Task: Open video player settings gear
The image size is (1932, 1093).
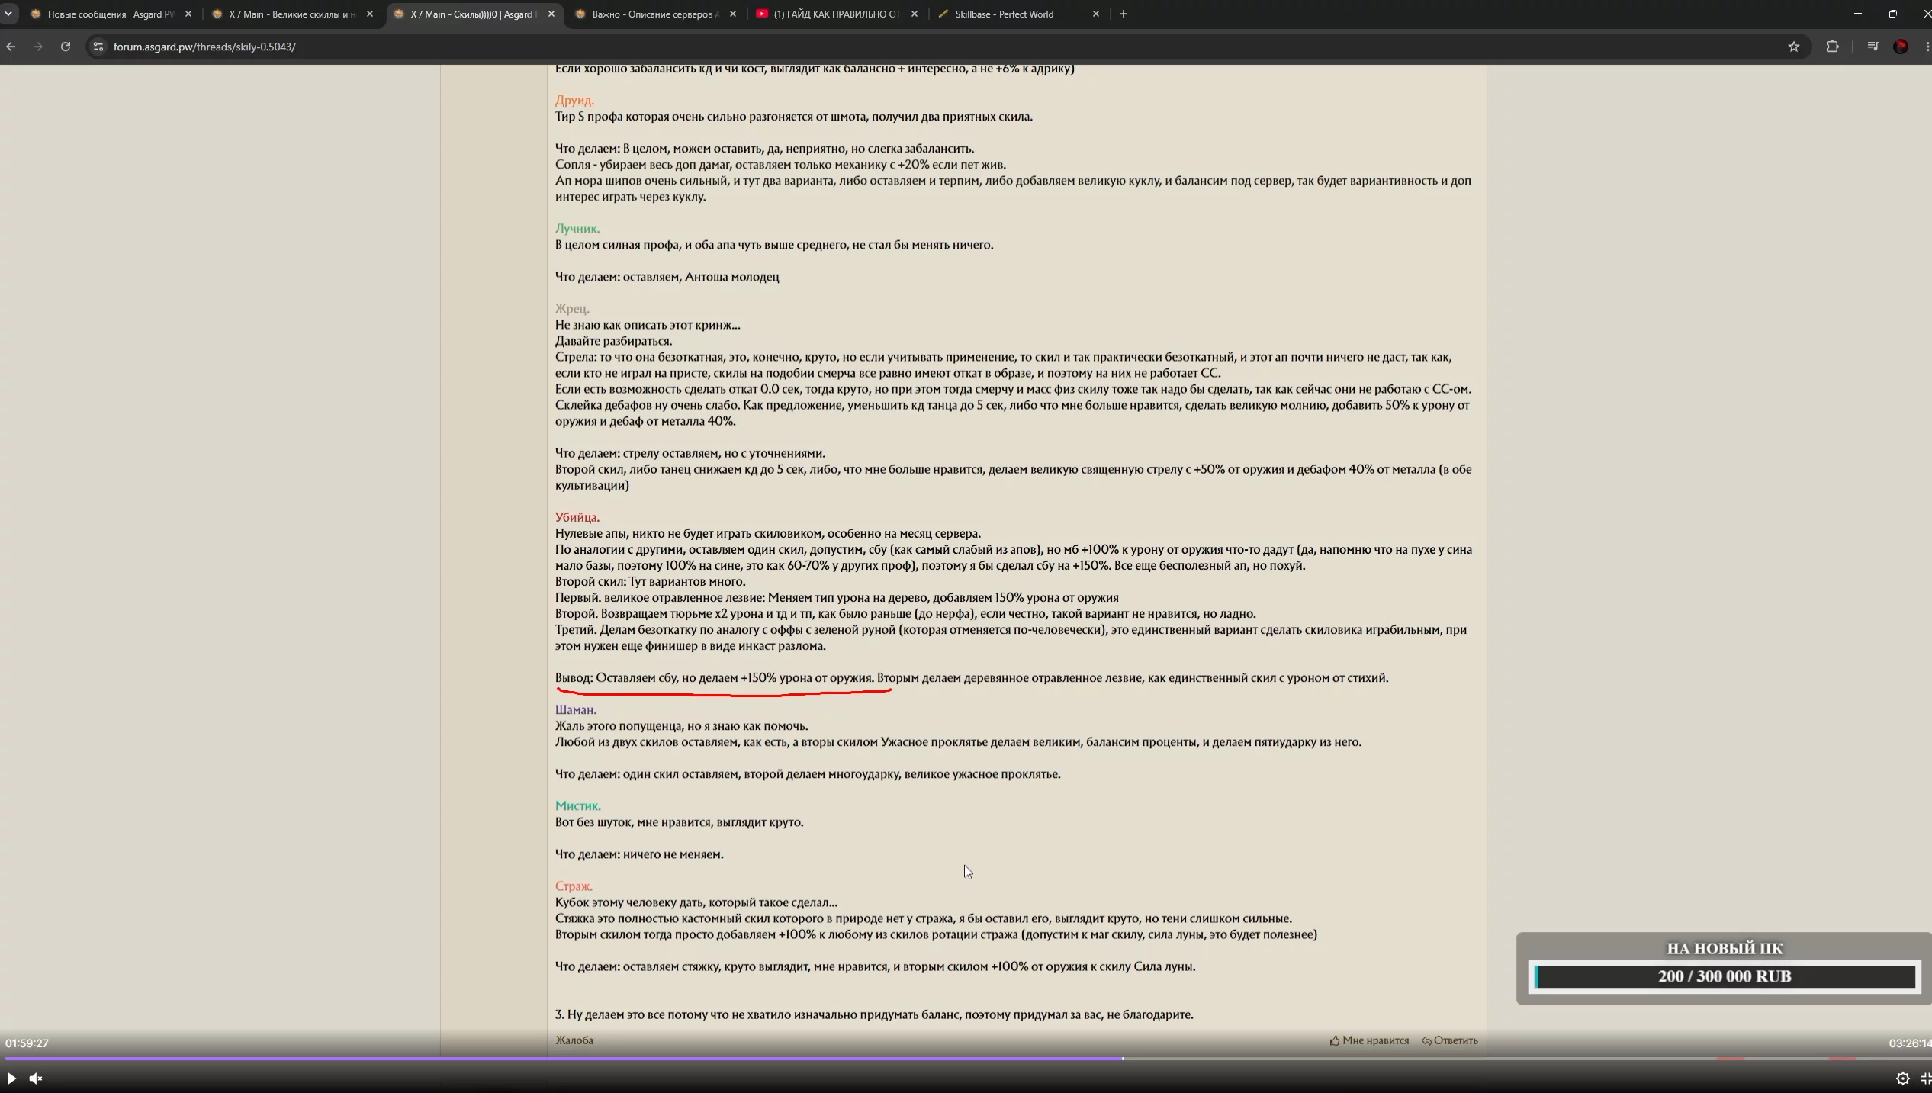Action: [1902, 1078]
